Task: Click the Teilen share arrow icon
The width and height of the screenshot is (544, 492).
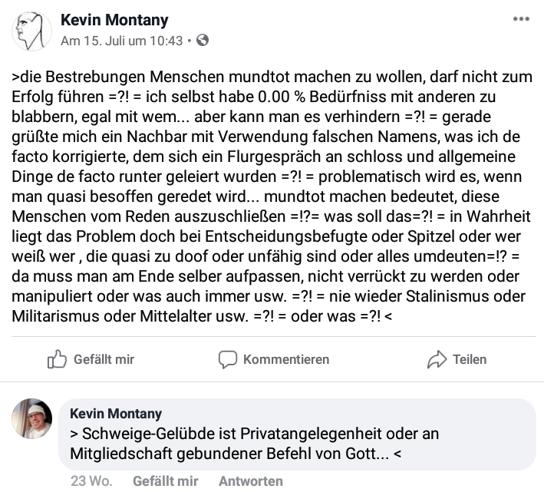Action: pyautogui.click(x=437, y=359)
